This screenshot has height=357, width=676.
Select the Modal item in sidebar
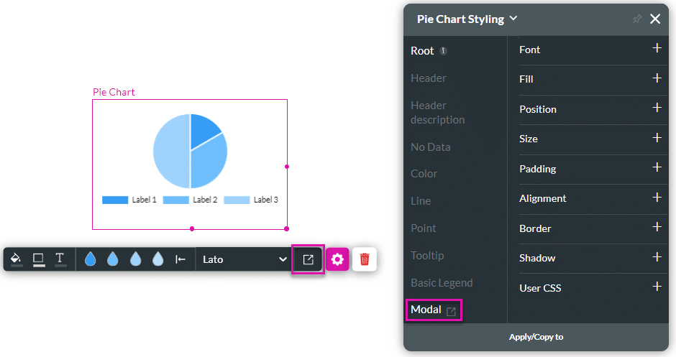[x=433, y=310]
